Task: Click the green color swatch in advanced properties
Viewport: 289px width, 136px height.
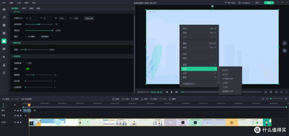Action: 28,69
